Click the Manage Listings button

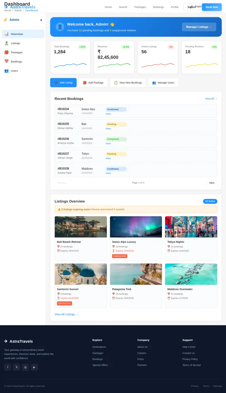point(199,27)
